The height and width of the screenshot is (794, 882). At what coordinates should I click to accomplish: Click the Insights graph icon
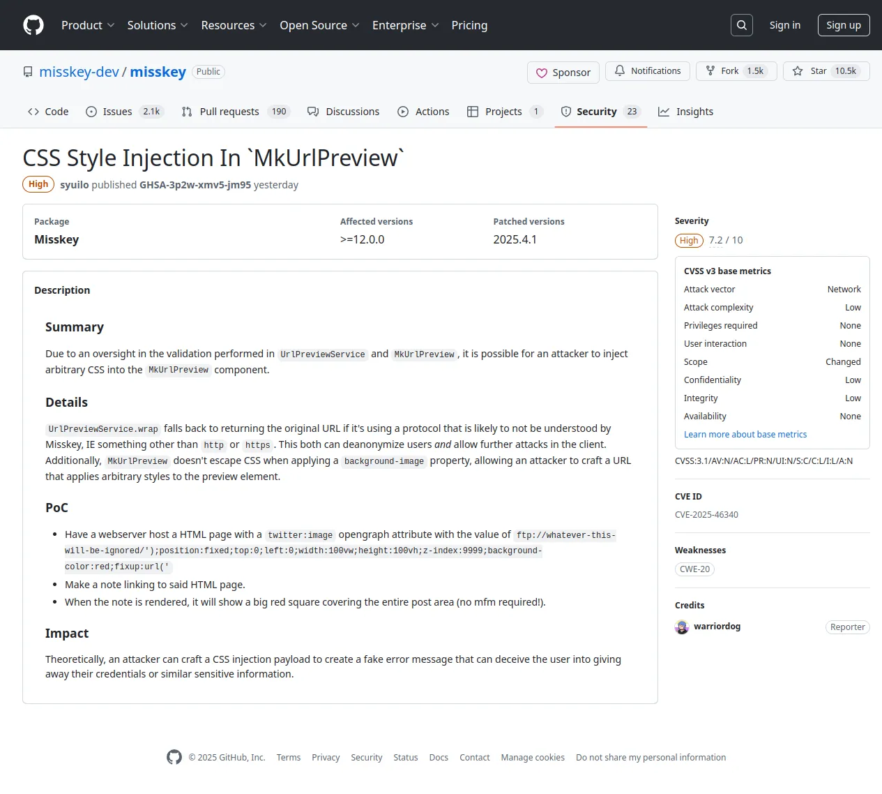click(664, 112)
